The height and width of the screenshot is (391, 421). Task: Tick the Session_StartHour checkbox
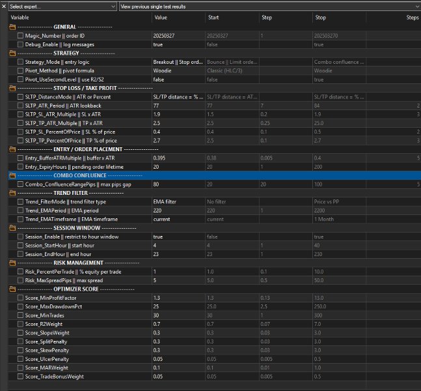20,246
